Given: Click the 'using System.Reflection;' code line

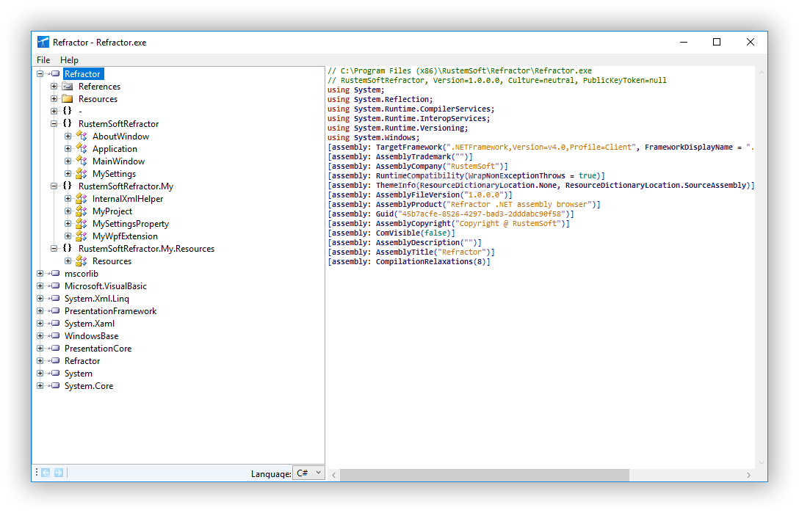Looking at the screenshot, I should point(380,99).
